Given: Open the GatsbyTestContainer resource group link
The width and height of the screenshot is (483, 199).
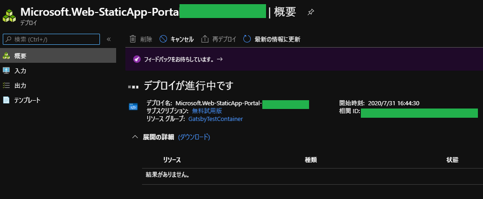Looking at the screenshot, I should [216, 119].
